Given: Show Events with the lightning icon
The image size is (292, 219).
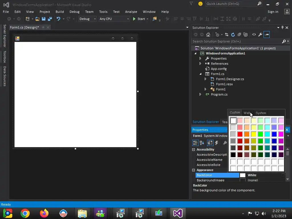Looking at the screenshot, I should click(x=217, y=143).
